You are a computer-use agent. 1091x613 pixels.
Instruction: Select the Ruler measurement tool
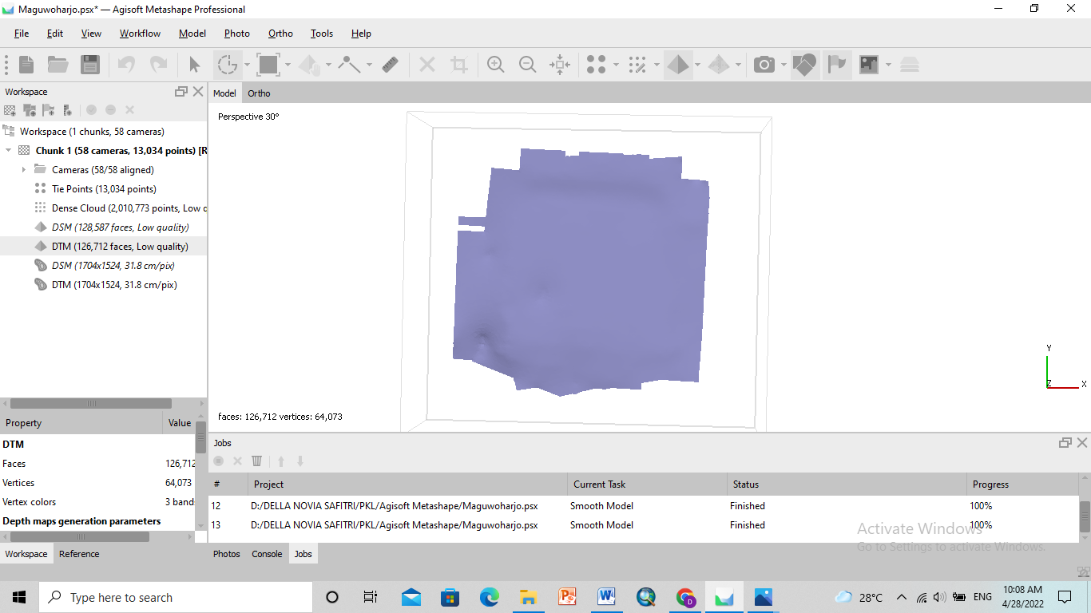tap(391, 65)
